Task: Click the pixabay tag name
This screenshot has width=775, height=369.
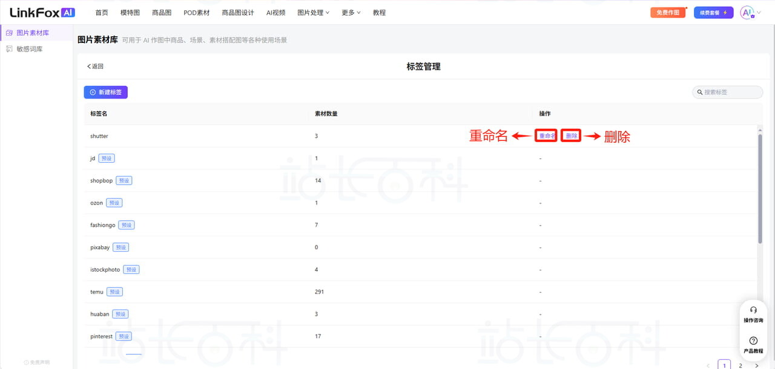Action: point(100,247)
